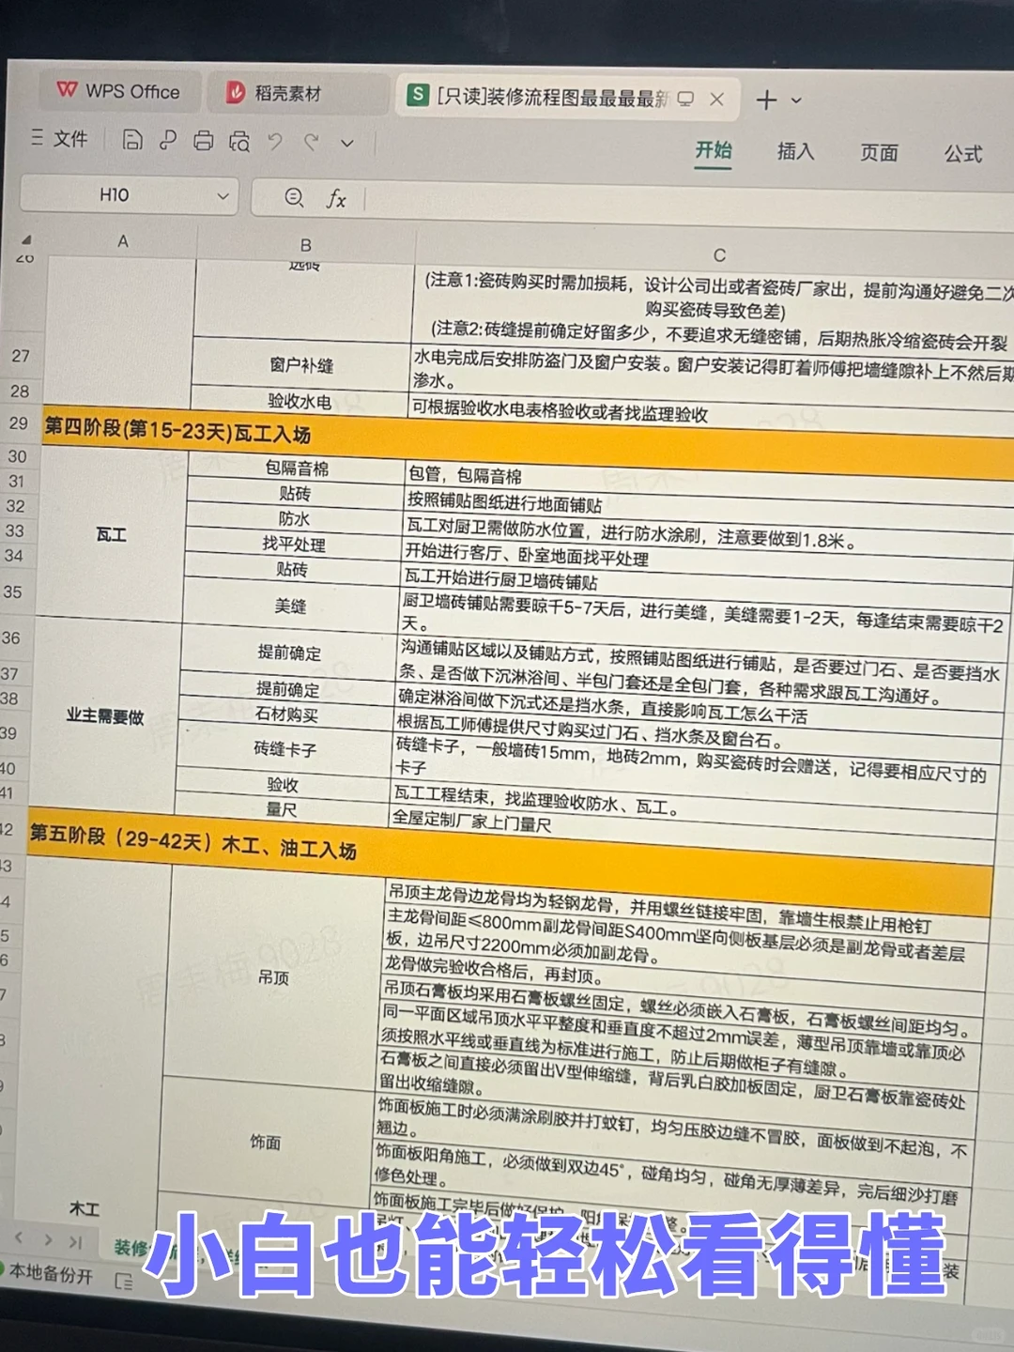The height and width of the screenshot is (1352, 1014).
Task: Click the Undo icon
Action: (x=275, y=141)
